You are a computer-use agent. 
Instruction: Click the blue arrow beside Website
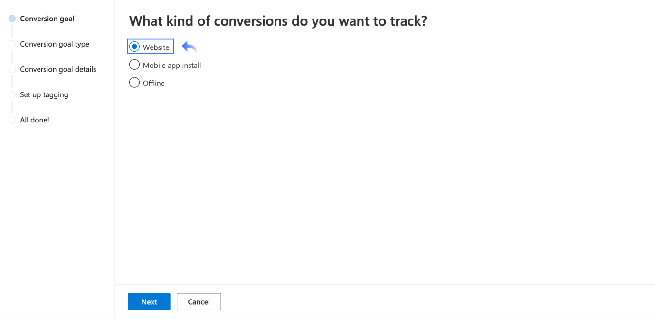[189, 47]
